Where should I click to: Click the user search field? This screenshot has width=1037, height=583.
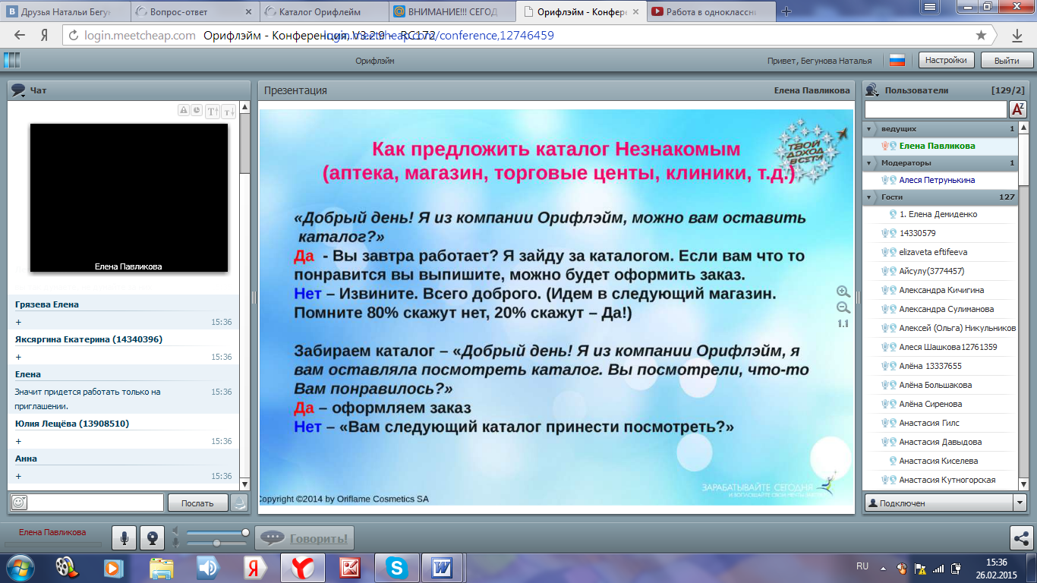(936, 109)
